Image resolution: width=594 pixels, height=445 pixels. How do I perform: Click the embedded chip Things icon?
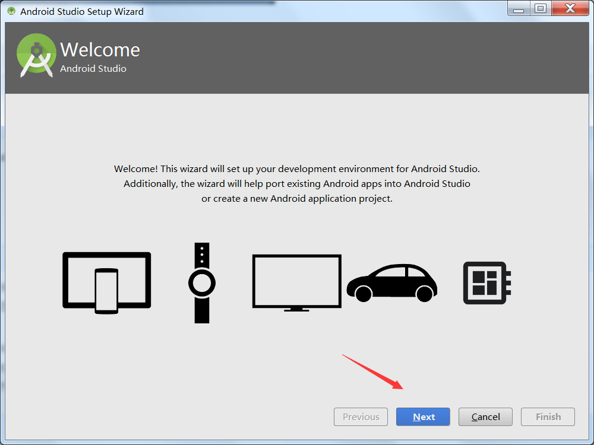coord(487,282)
